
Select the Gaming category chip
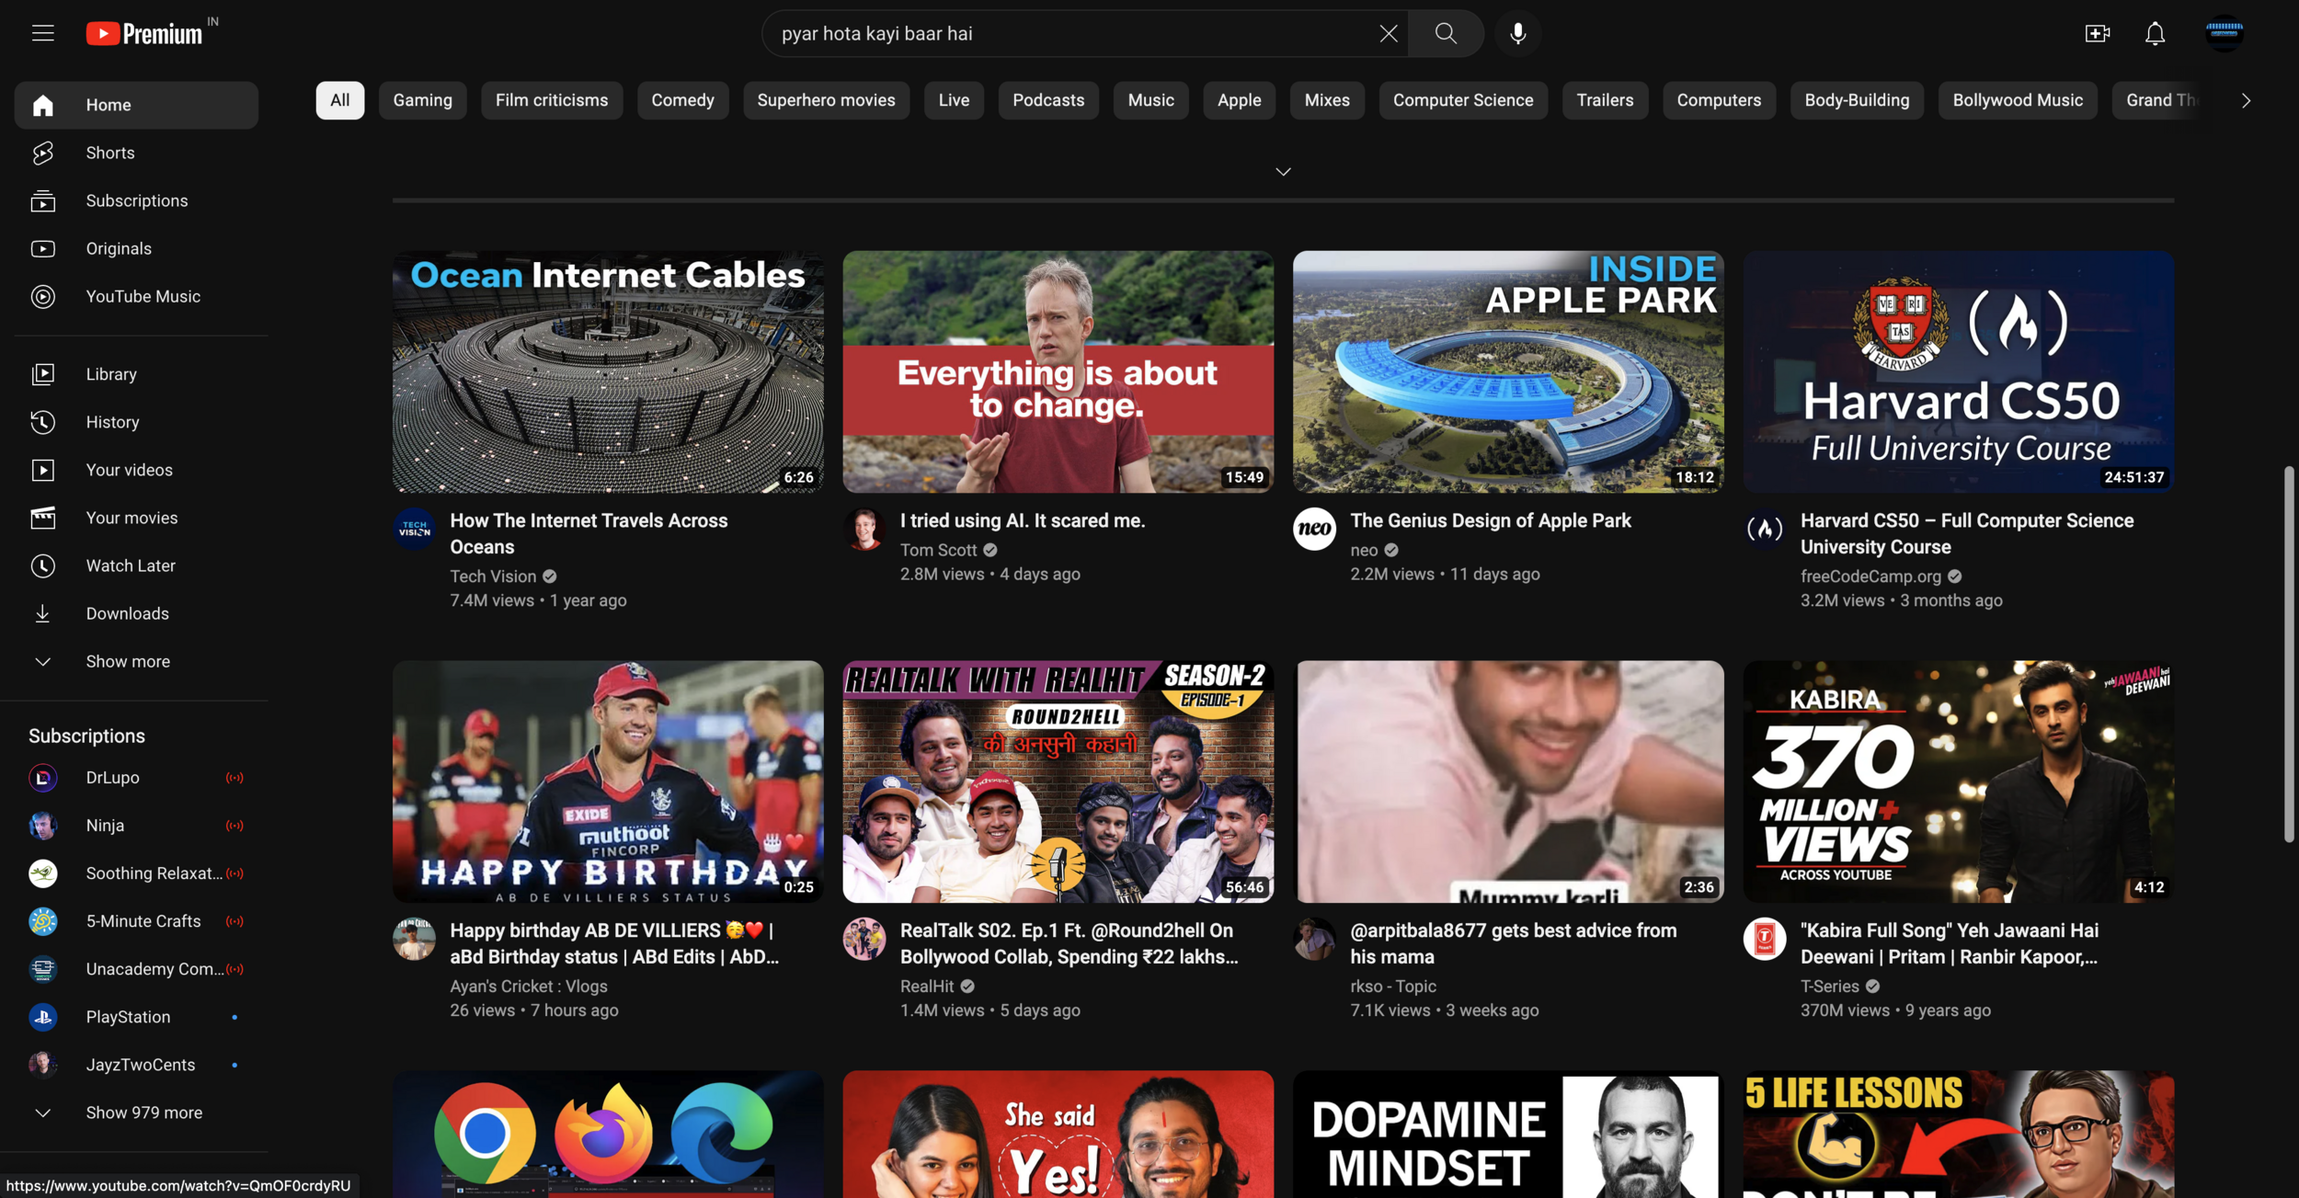coord(422,100)
